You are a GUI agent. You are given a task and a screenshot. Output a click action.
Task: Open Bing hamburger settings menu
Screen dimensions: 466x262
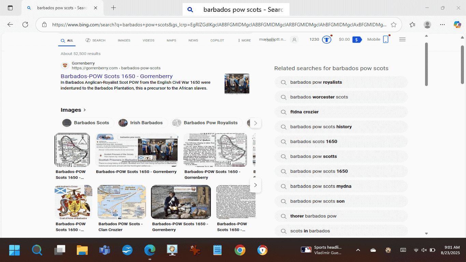[402, 40]
